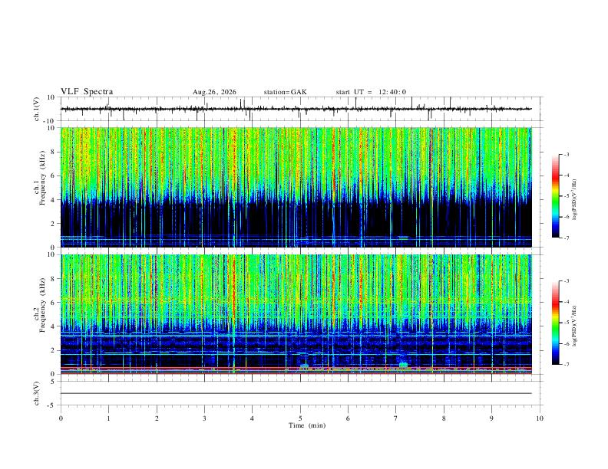This screenshot has width=608, height=469.
Task: Click the ch.2 color scale bar
Action: click(x=555, y=323)
